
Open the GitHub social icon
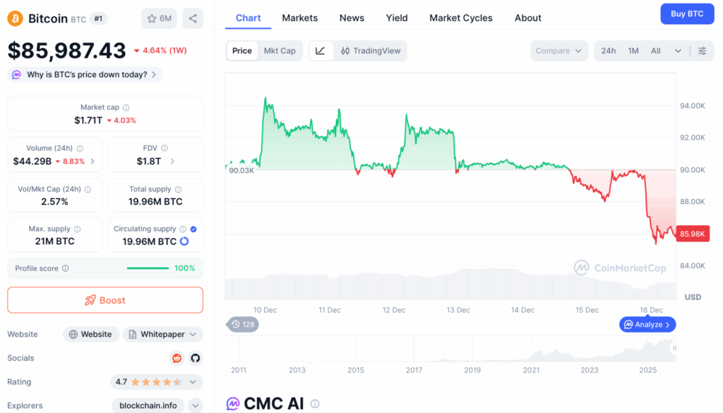pyautogui.click(x=195, y=358)
